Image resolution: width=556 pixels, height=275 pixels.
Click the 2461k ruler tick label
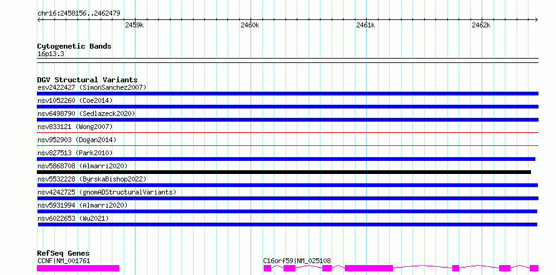[365, 25]
